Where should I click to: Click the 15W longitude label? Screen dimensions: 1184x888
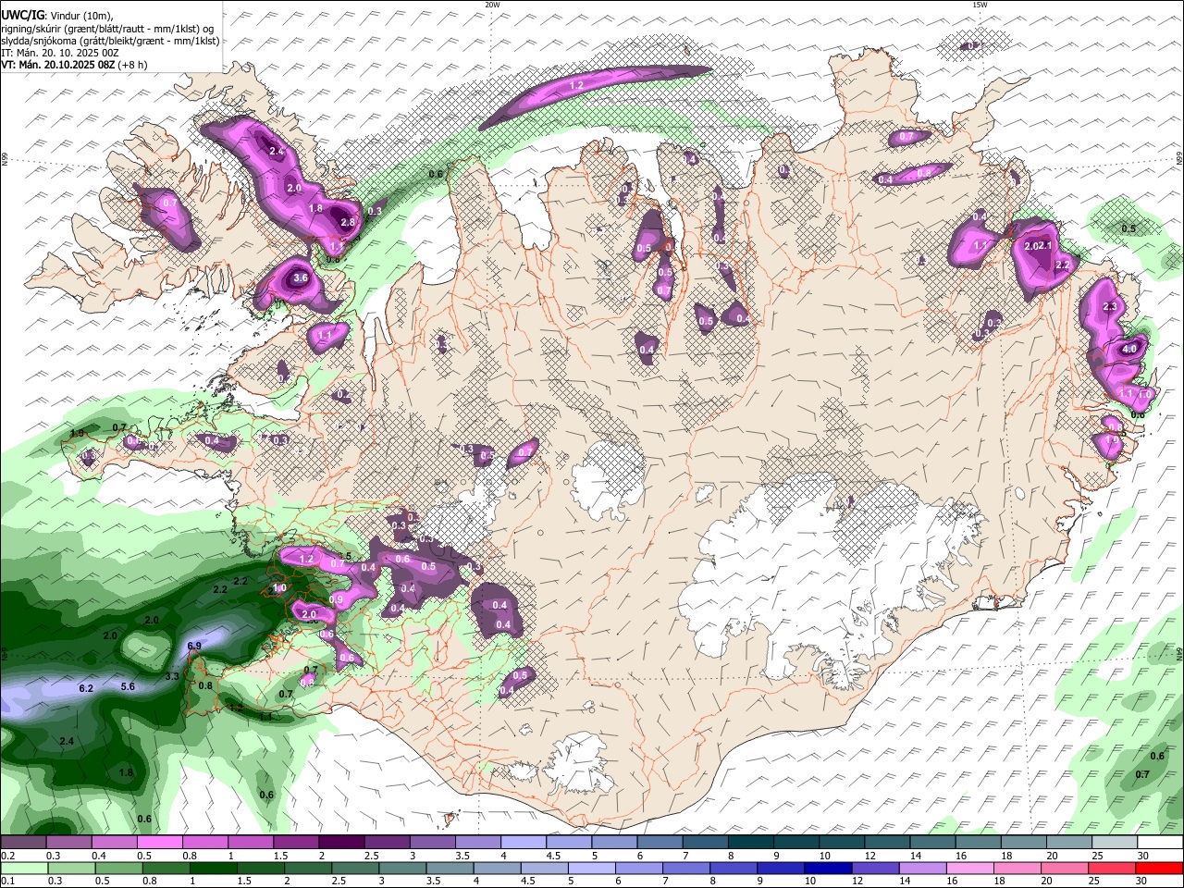tap(980, 5)
